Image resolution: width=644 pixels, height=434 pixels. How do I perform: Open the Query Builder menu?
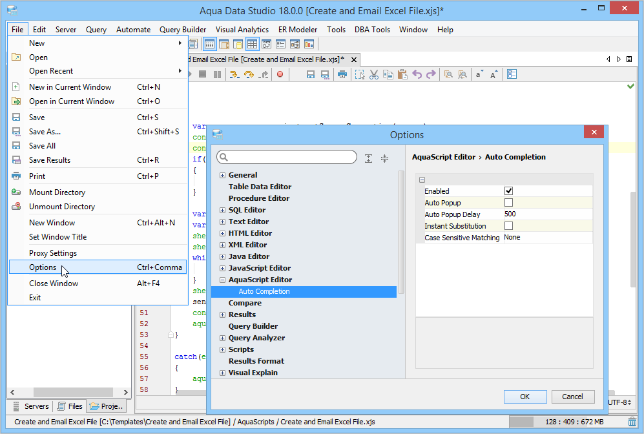point(183,30)
